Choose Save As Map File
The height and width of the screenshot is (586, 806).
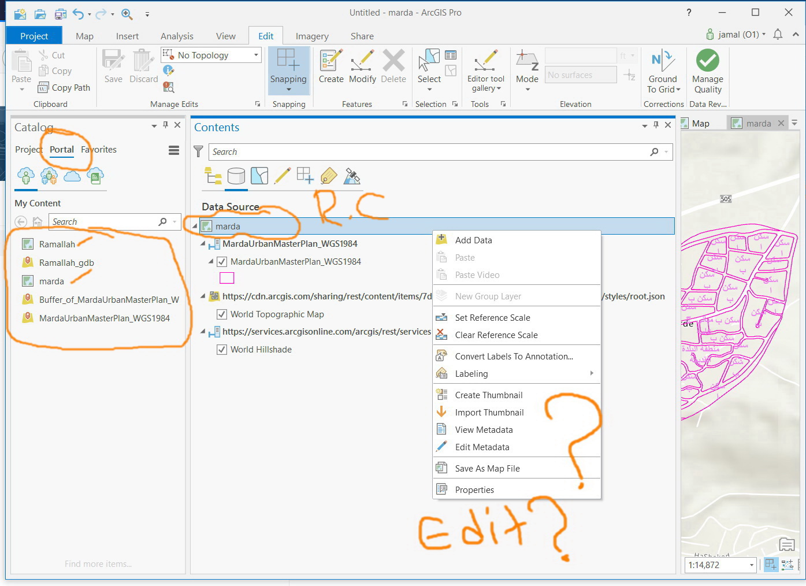[x=517, y=468]
